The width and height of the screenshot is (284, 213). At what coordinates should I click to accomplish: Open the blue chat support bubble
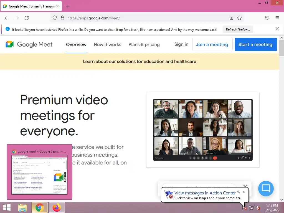[266, 188]
